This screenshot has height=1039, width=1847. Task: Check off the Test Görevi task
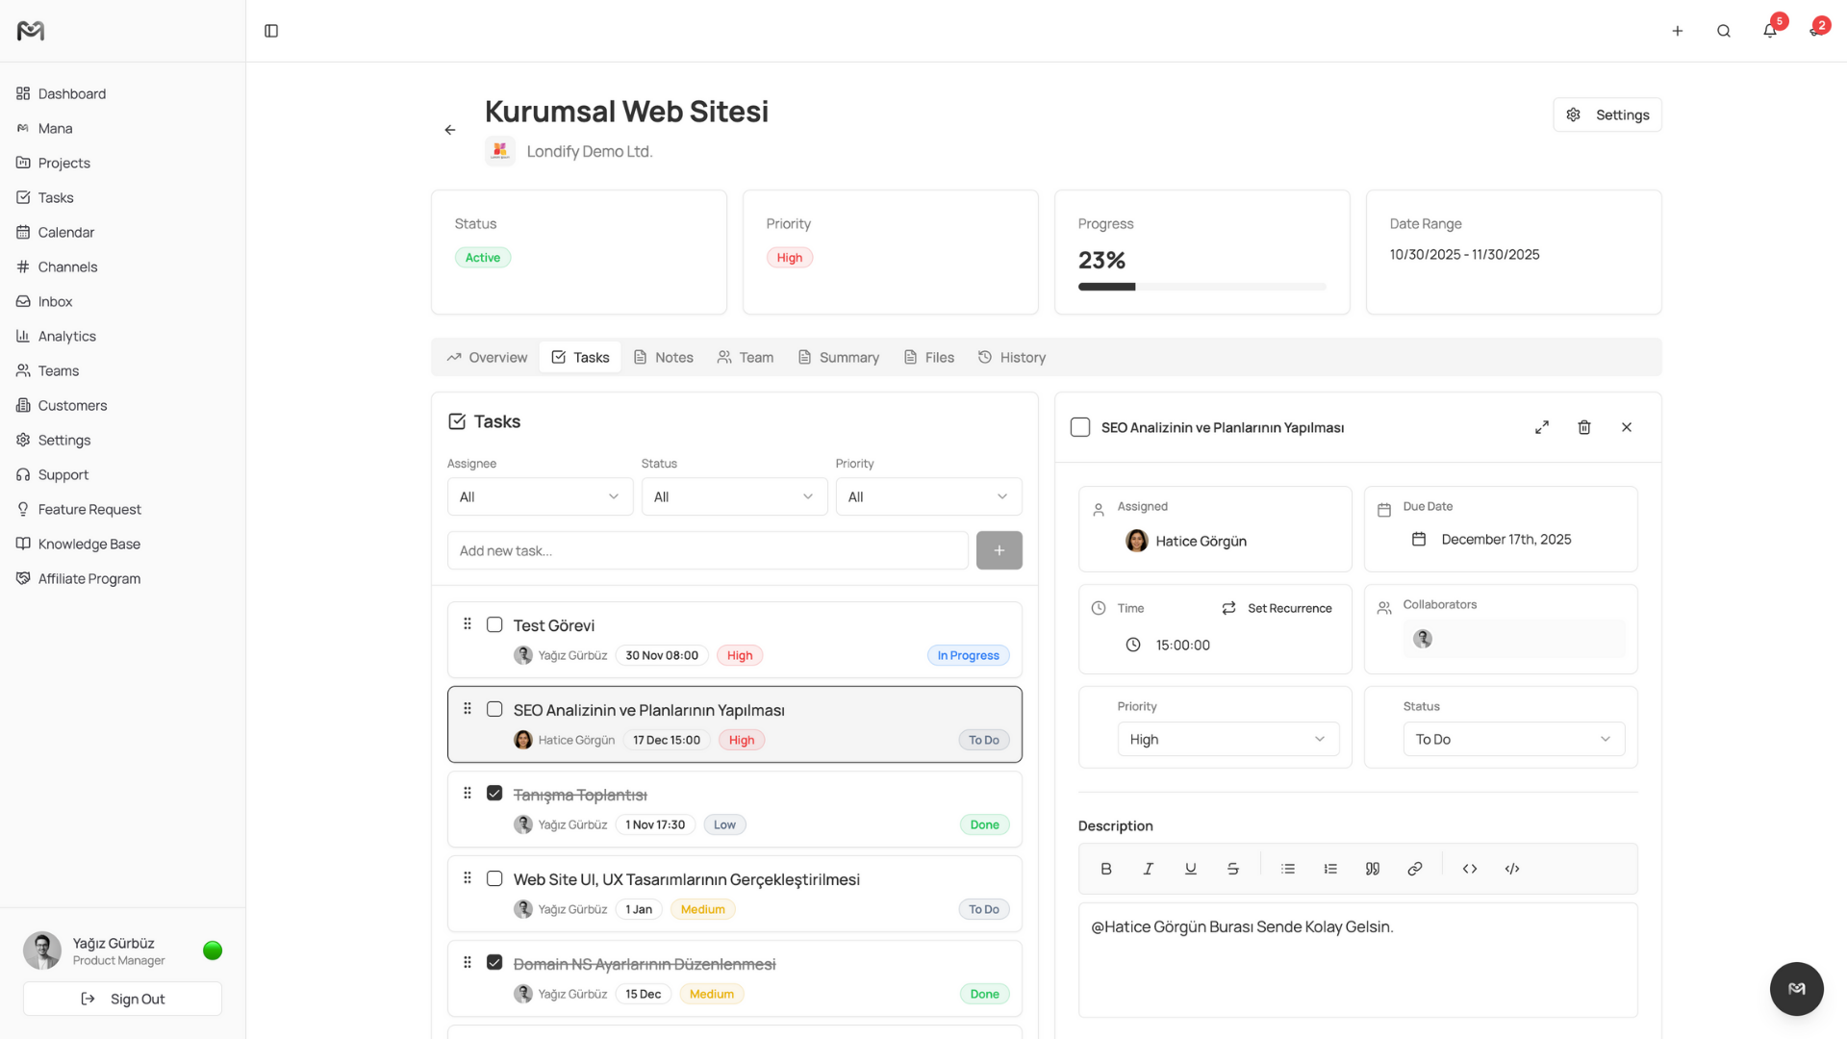tap(494, 623)
